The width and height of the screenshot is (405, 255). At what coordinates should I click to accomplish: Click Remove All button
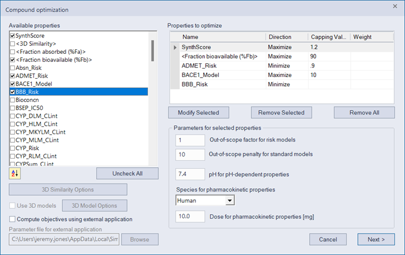(x=364, y=113)
